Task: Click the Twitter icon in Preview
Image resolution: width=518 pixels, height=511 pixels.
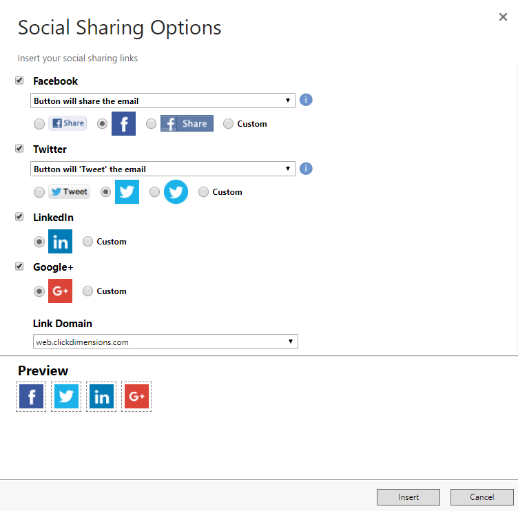Action: (66, 397)
